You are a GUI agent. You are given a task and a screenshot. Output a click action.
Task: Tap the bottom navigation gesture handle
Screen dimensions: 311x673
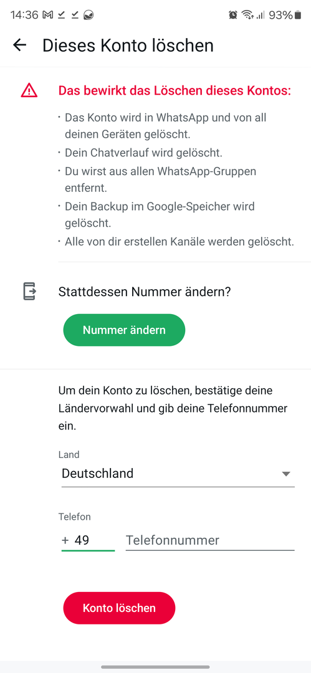(x=156, y=667)
